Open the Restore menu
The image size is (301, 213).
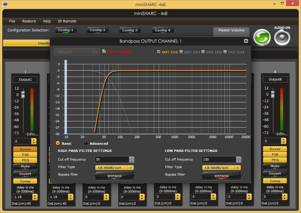coord(29,21)
